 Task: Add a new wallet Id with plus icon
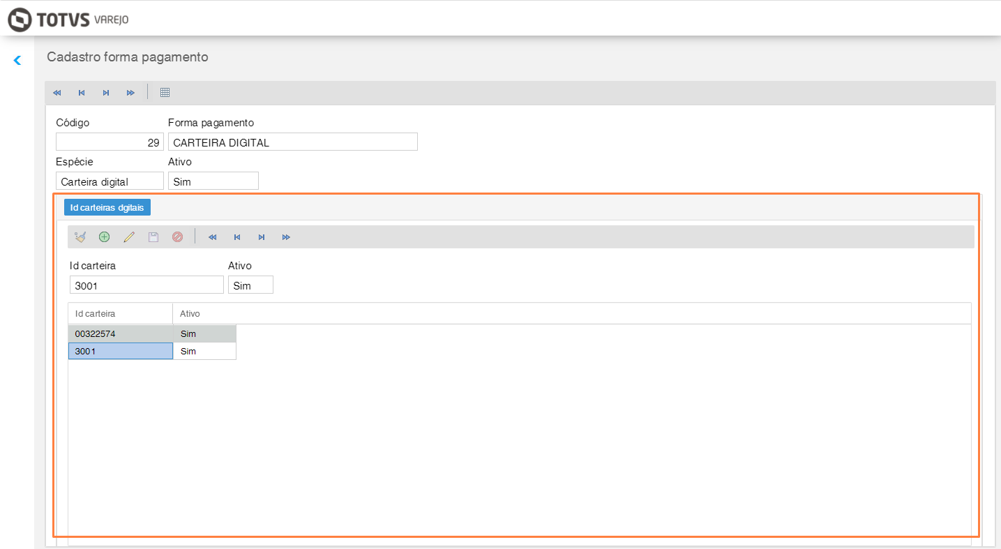pyautogui.click(x=104, y=237)
